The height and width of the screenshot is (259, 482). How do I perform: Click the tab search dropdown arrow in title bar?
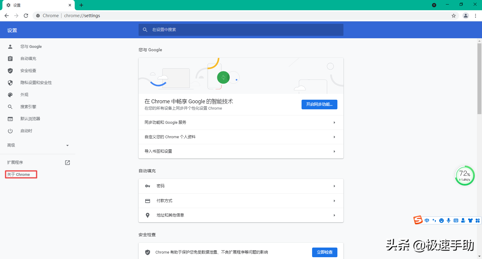434,5
